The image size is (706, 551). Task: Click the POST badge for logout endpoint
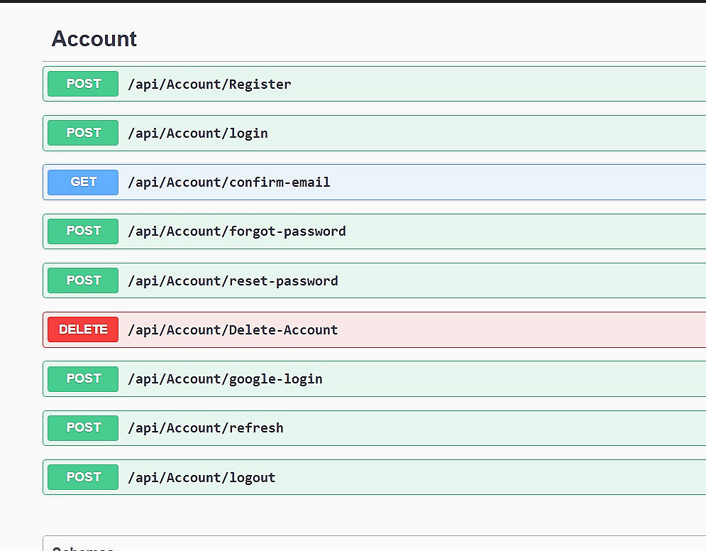click(83, 477)
